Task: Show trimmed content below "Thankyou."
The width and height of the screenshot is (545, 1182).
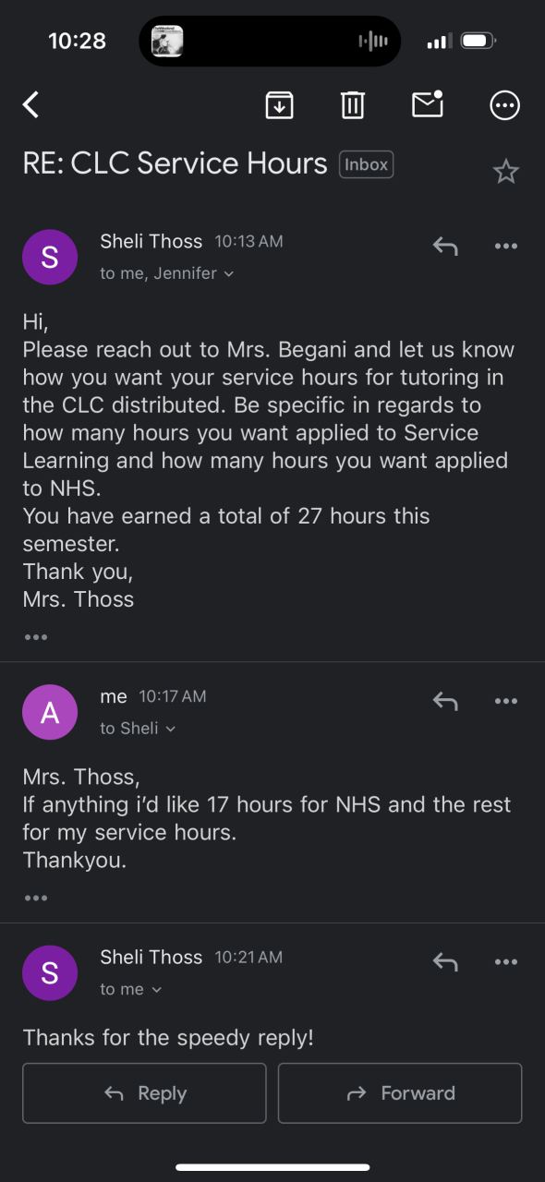Action: pos(36,898)
